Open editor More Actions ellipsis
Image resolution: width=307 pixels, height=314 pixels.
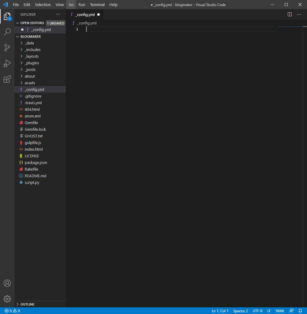tap(299, 14)
